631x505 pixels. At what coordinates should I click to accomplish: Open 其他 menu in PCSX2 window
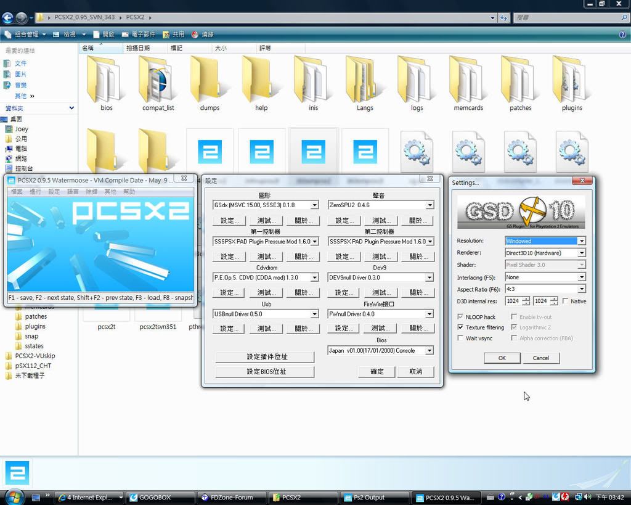click(110, 192)
